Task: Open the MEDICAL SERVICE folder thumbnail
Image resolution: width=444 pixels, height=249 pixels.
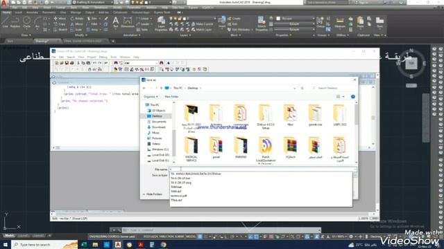Action: [x=191, y=149]
